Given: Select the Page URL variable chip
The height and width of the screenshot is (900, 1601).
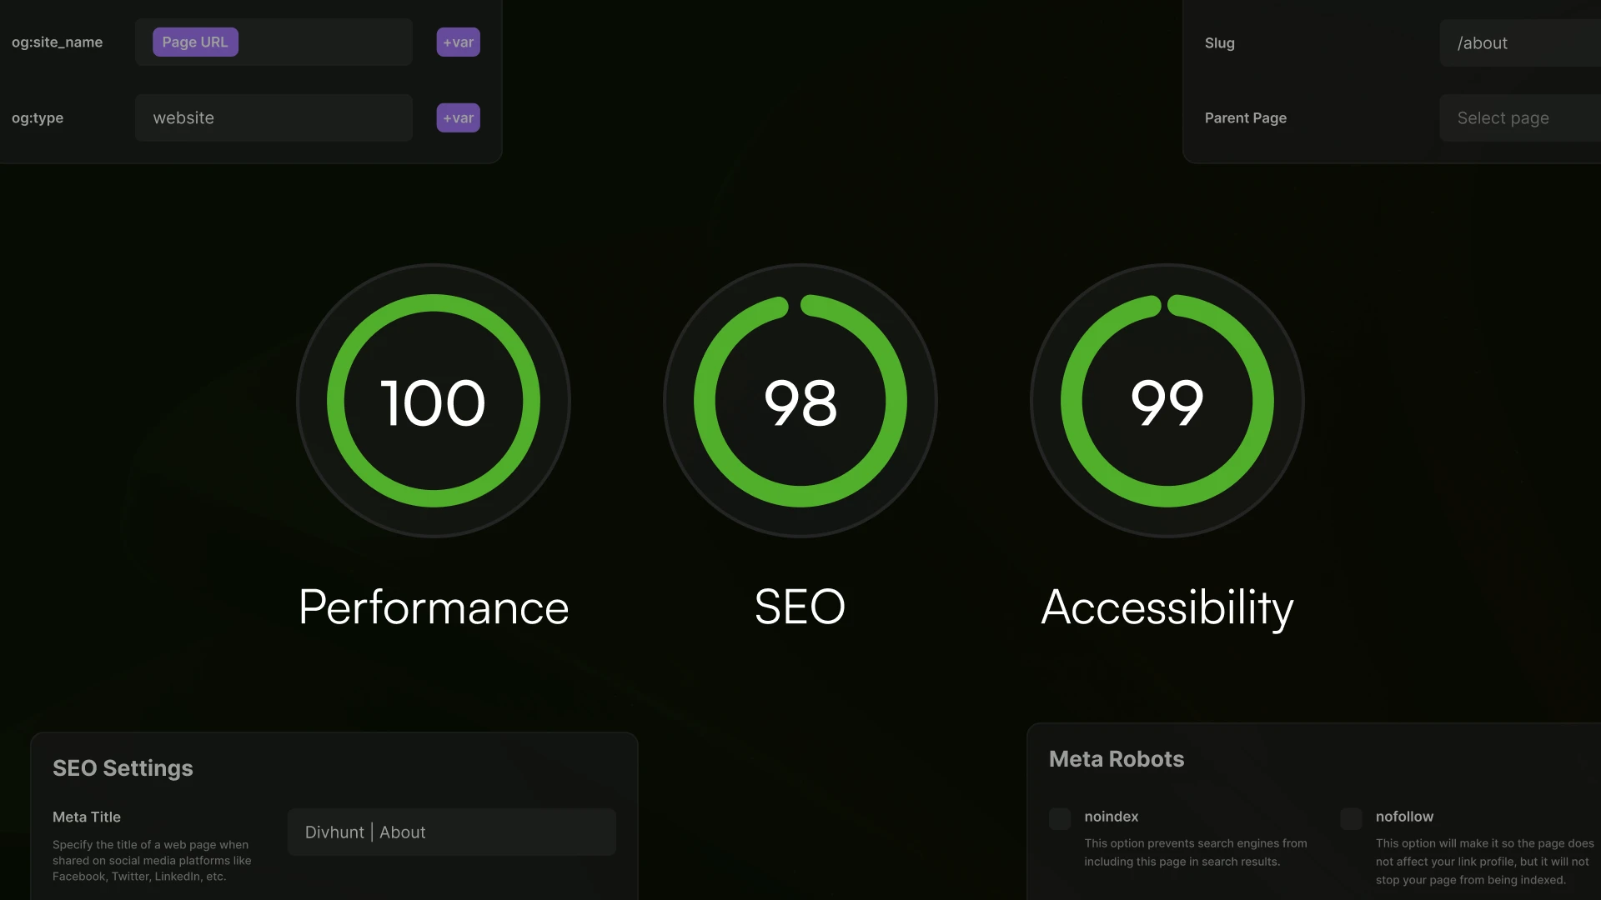Looking at the screenshot, I should (195, 42).
